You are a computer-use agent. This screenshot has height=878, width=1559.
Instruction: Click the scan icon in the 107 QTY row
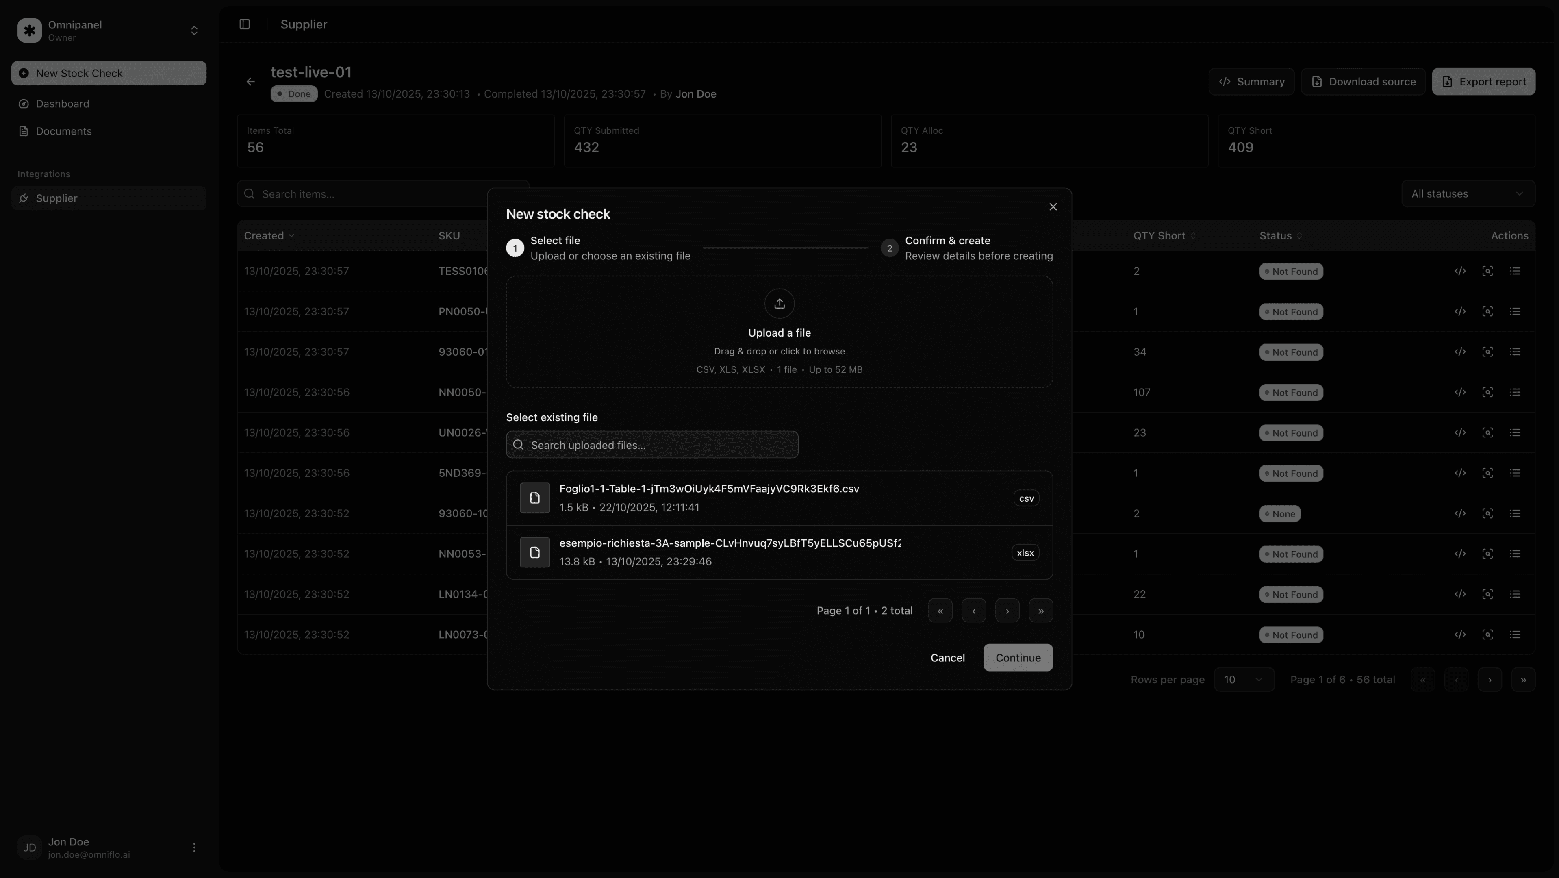tap(1487, 392)
